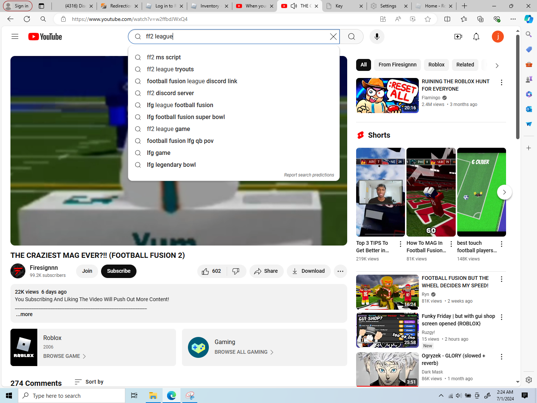Image resolution: width=537 pixels, height=403 pixels.
Task: Toggle Edge split screen
Action: (447, 19)
